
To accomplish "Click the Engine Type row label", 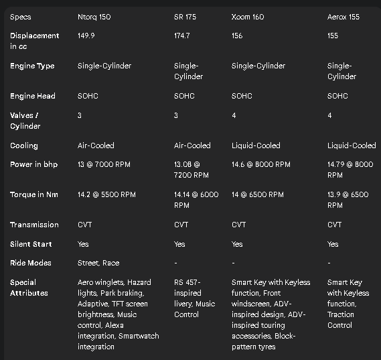I will 32,66.
